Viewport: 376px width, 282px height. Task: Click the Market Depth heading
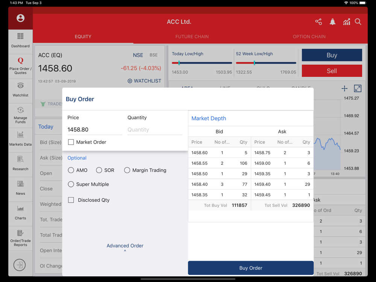[x=209, y=118]
